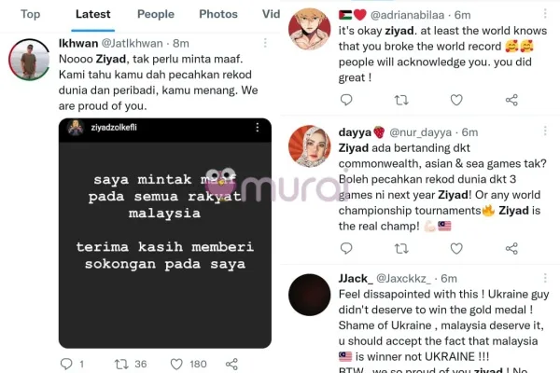Image resolution: width=560 pixels, height=373 pixels.
Task: Like dayya's tweet about Ziyad
Action: (x=456, y=248)
